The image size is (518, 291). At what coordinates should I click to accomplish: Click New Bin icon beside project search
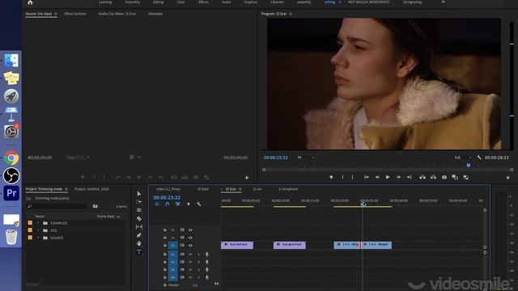[96, 206]
